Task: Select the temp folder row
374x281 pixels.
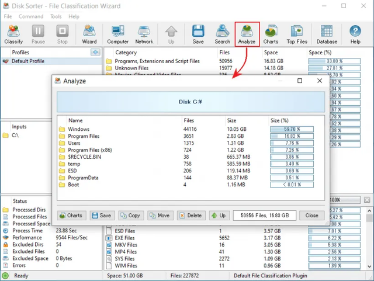Action: tap(191, 164)
